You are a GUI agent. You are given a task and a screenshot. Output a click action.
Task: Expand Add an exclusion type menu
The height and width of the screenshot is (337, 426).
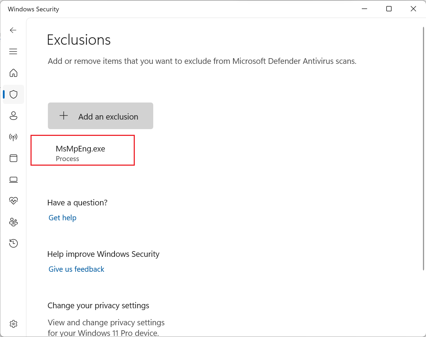click(x=100, y=116)
